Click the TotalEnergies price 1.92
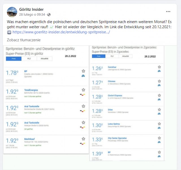This screenshot has height=170, width=181. pos(12,92)
